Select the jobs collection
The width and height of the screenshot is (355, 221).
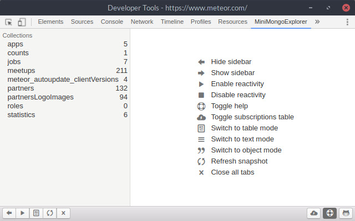tap(65, 61)
